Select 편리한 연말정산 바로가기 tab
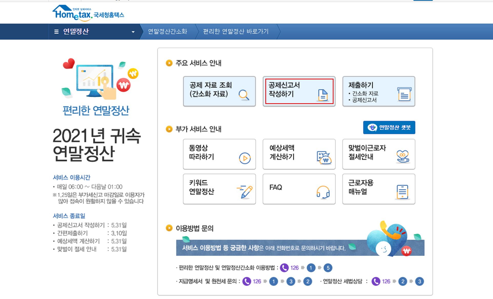This screenshot has width=493, height=299. 236,32
